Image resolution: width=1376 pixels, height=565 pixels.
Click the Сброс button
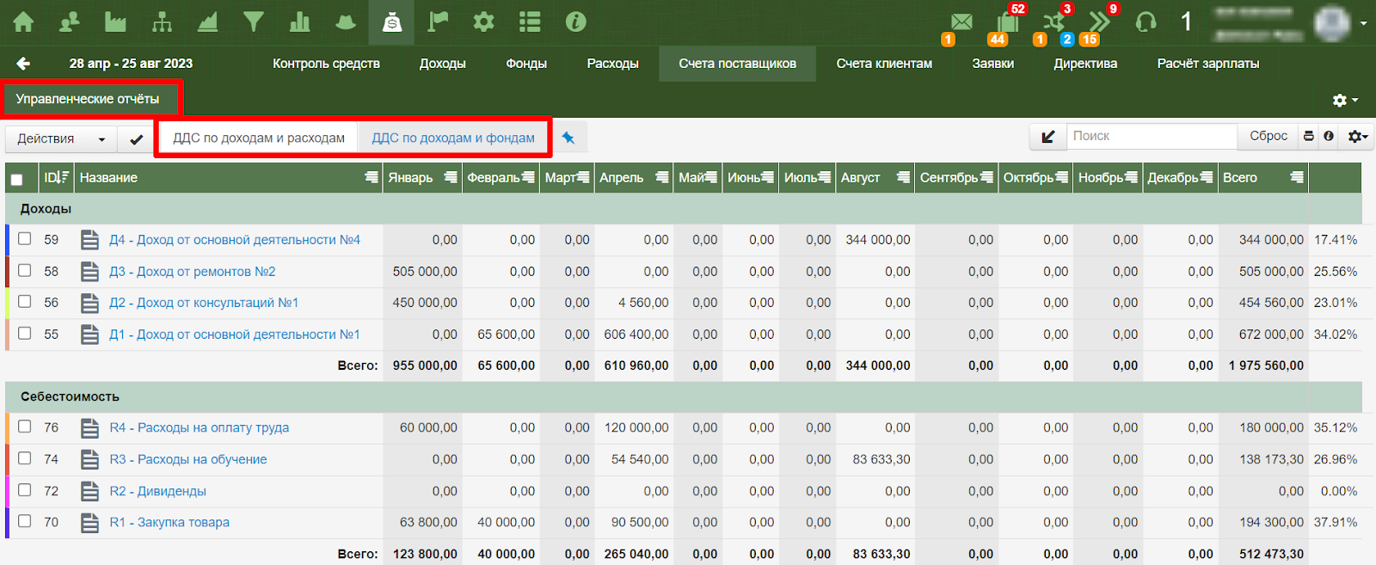(1268, 136)
